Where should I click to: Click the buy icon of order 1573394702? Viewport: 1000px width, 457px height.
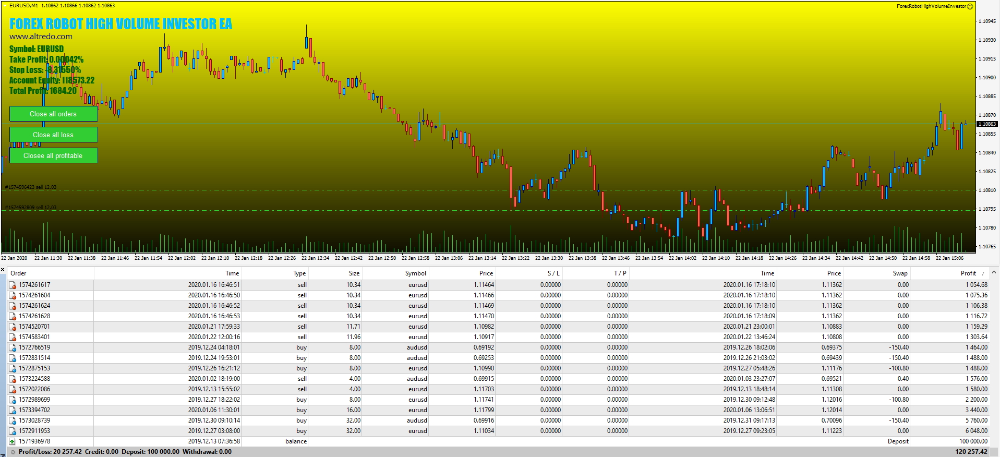pos(13,410)
